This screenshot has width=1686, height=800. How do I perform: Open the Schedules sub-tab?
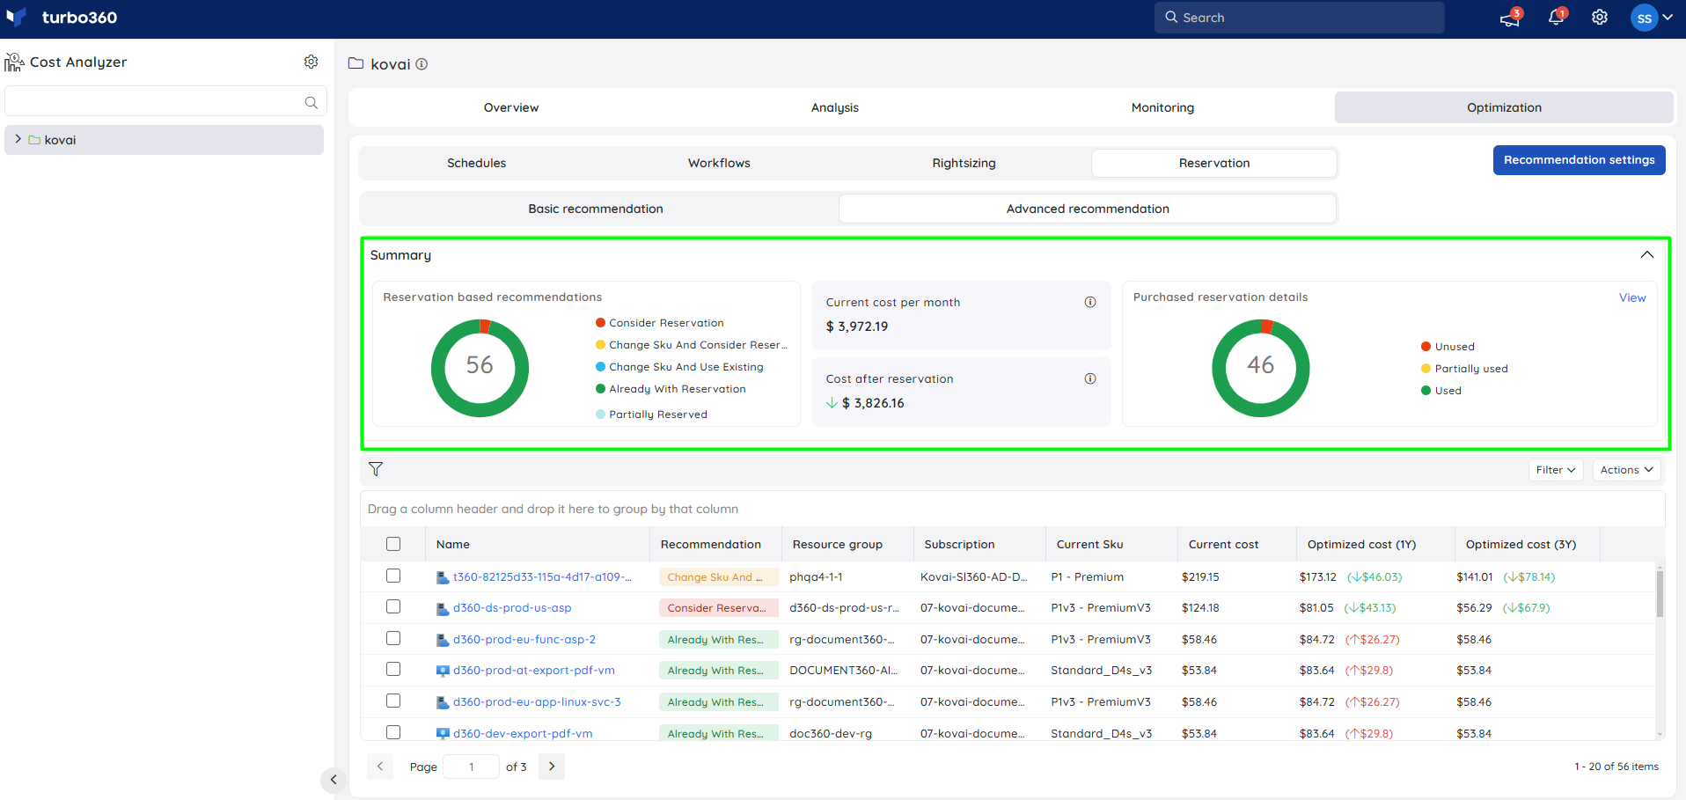pos(476,163)
